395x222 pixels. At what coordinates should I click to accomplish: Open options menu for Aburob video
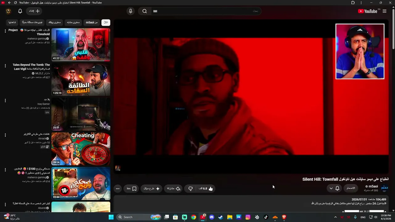[5, 204]
